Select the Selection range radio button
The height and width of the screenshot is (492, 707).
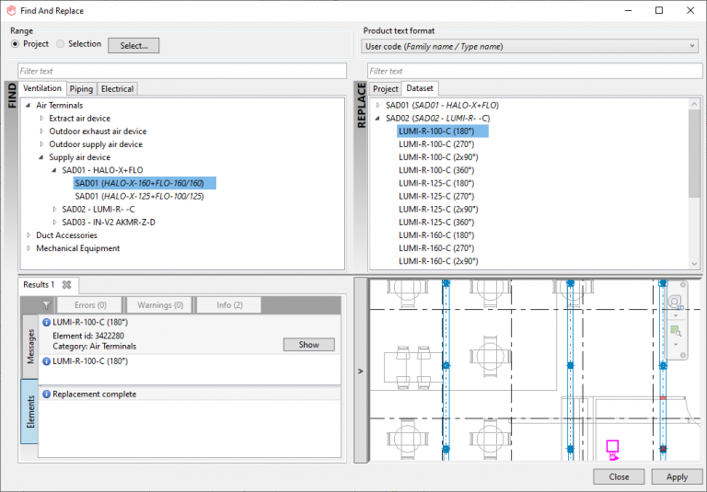click(x=61, y=44)
